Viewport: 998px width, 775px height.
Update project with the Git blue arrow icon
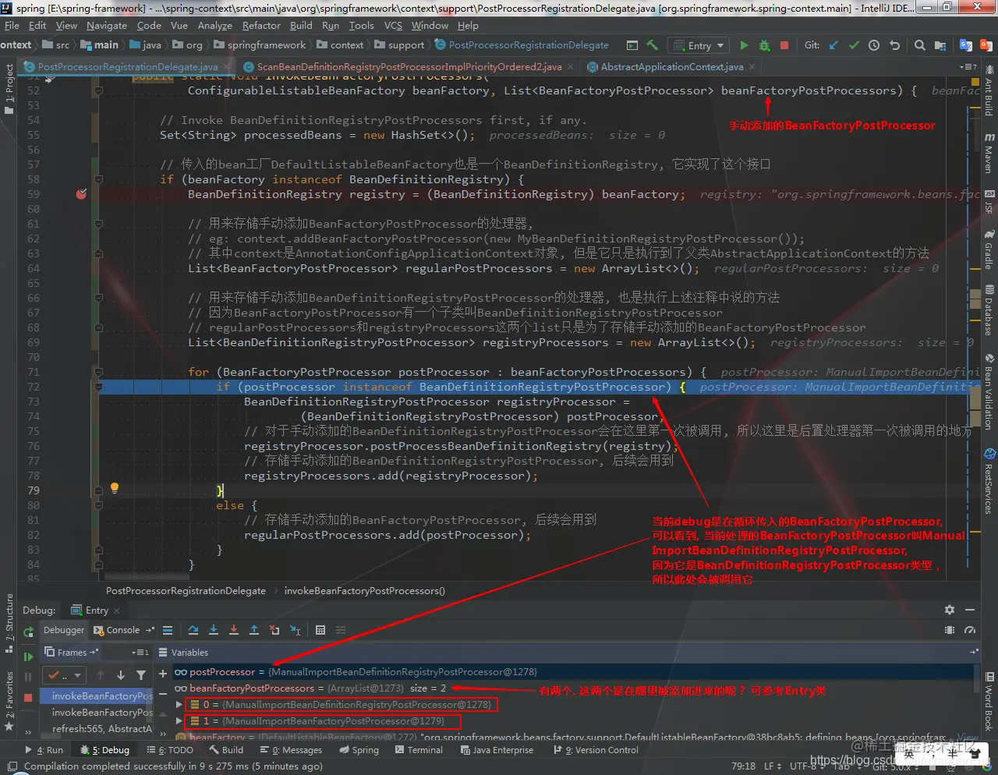pos(833,45)
